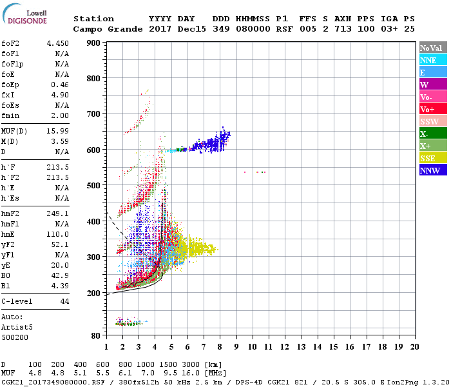Screen dimensions: 451x387
Task: Click the B1 value 4.39
Action: 60,286
